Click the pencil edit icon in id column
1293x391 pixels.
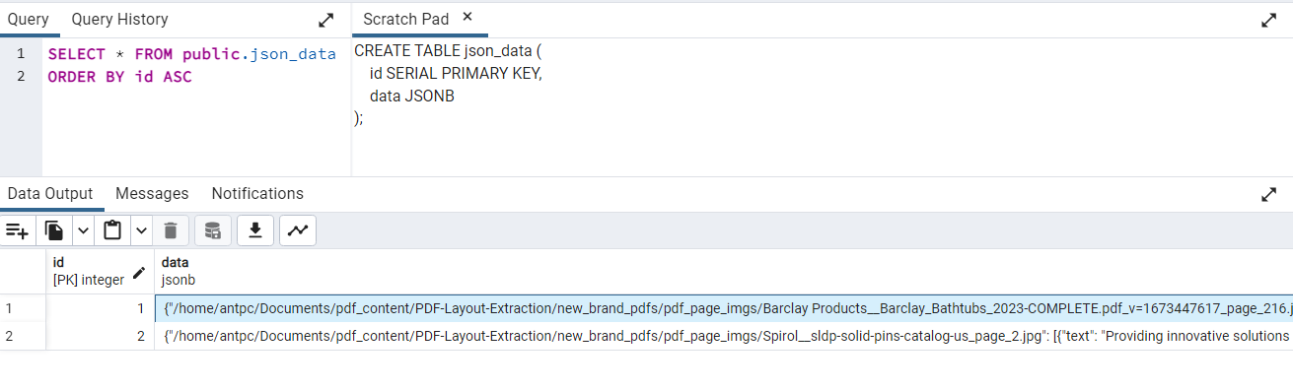coord(139,272)
